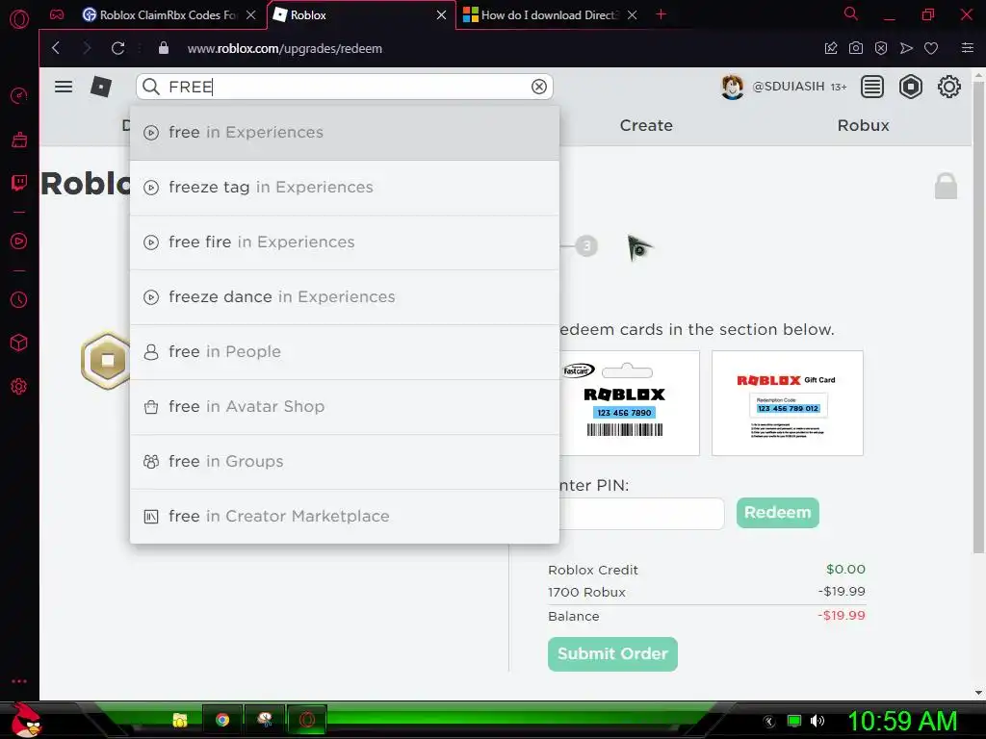
Task: Click the Roblox logo home icon
Action: point(100,87)
